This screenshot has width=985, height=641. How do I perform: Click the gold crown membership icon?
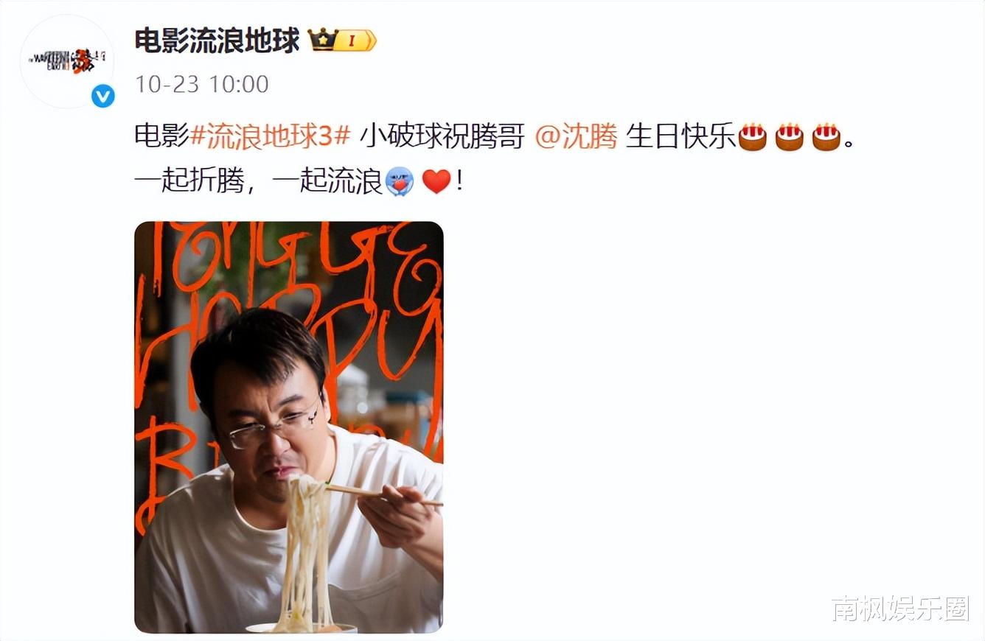[323, 40]
